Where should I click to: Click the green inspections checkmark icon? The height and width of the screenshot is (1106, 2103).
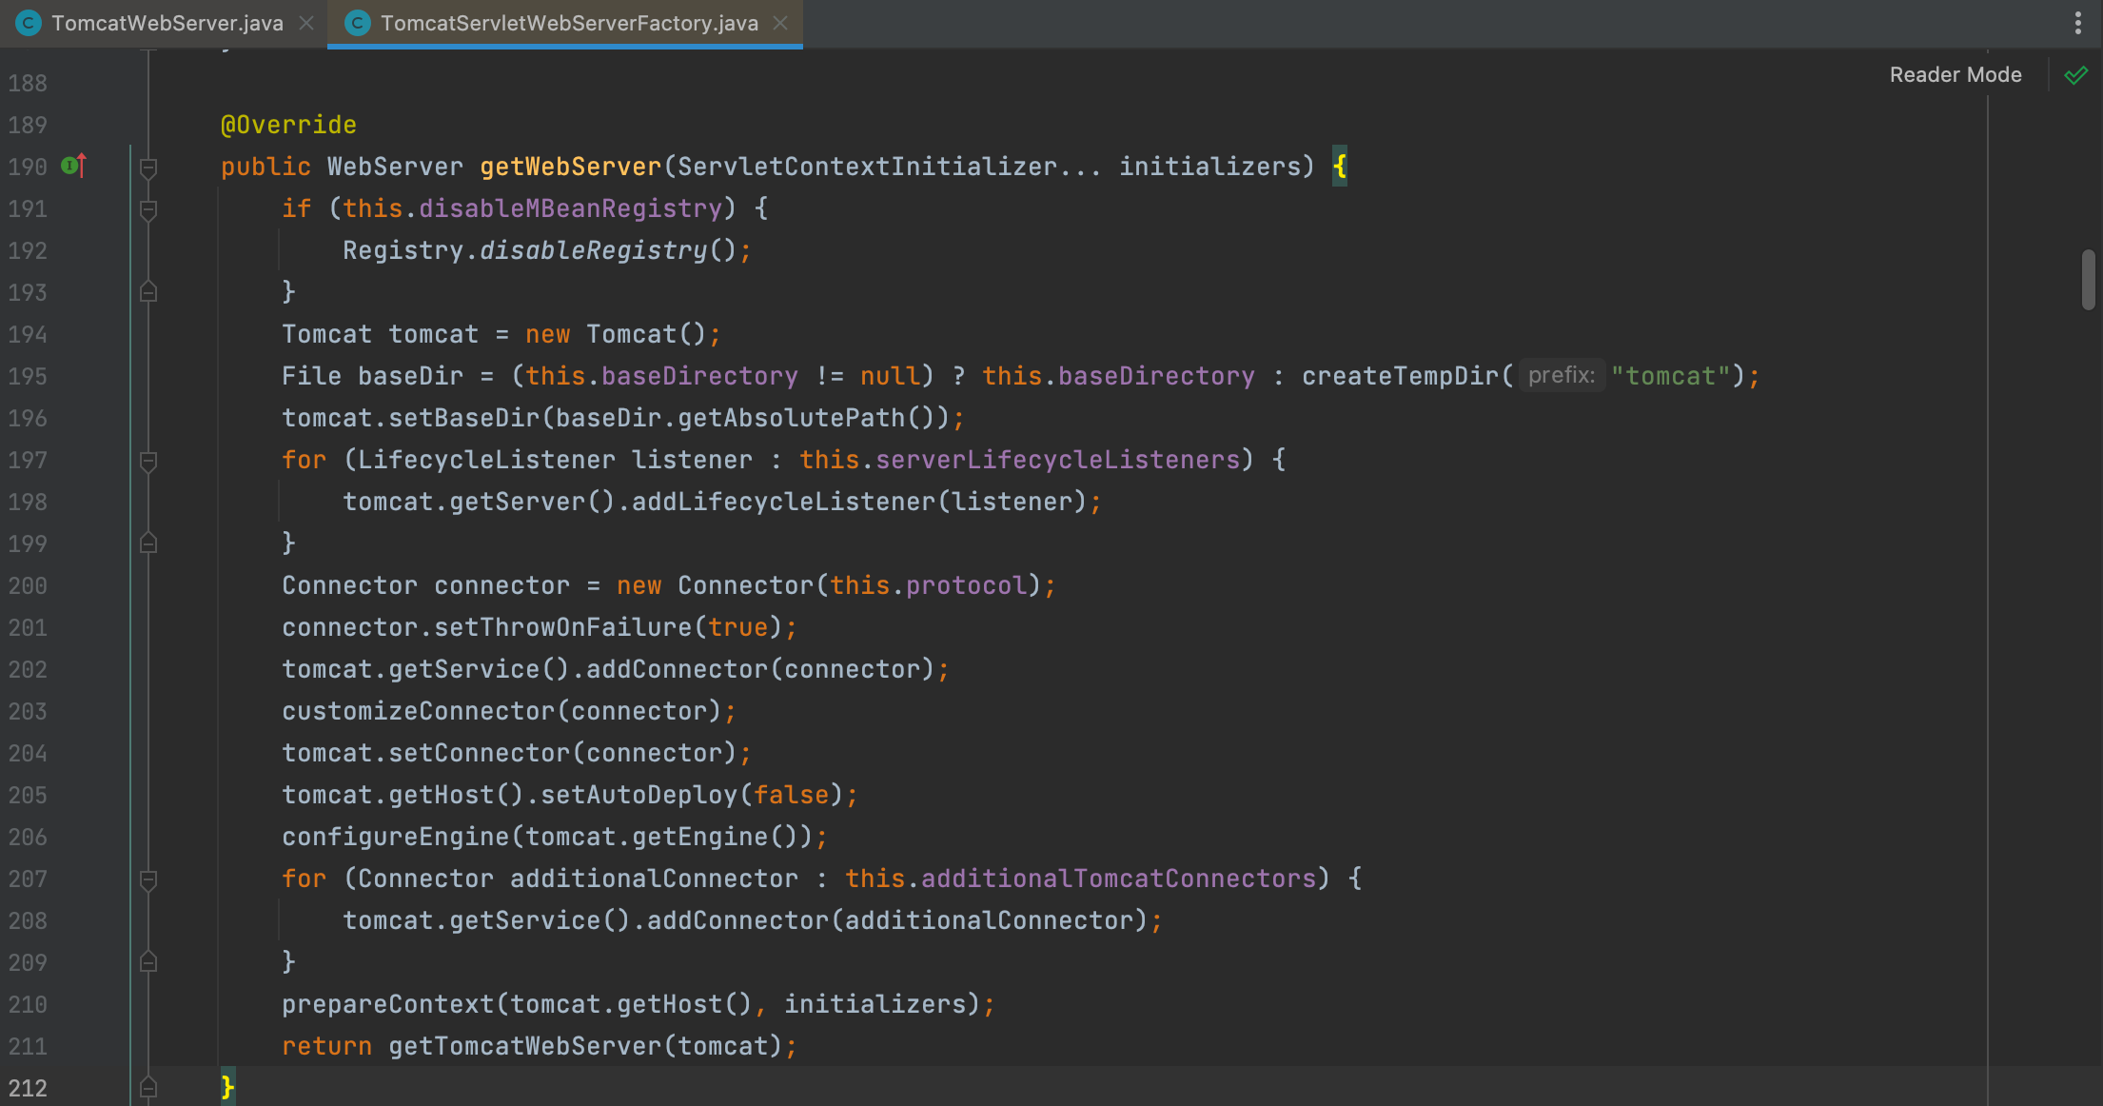point(2076,74)
